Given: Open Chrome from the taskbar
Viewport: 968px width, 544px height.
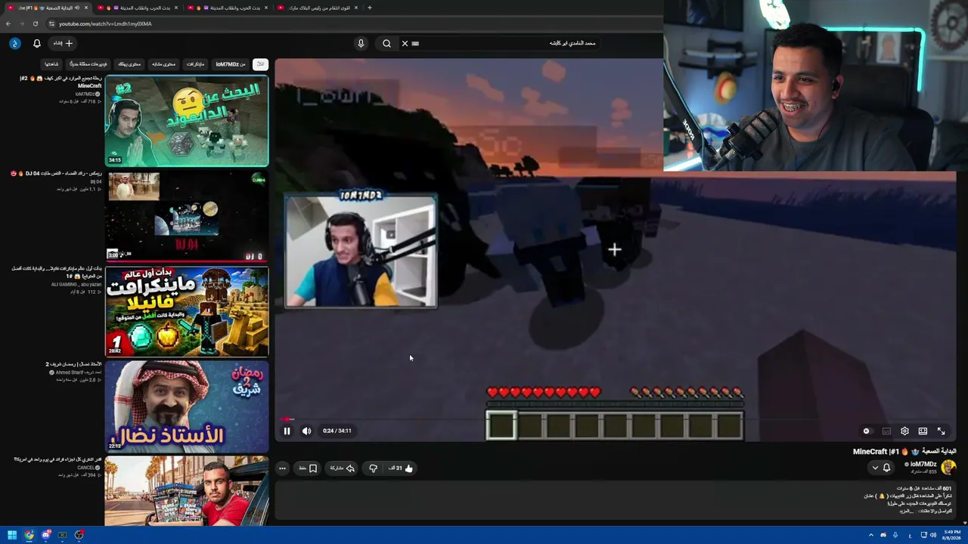Looking at the screenshot, I should 29,535.
